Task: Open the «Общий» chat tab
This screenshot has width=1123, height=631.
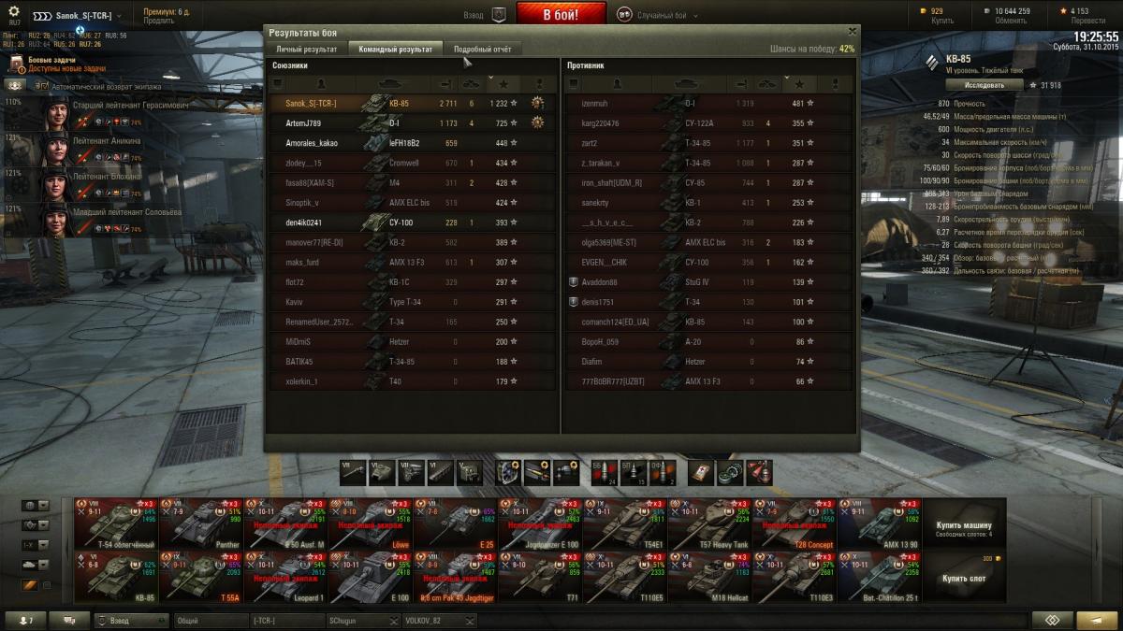Action: pos(210,621)
